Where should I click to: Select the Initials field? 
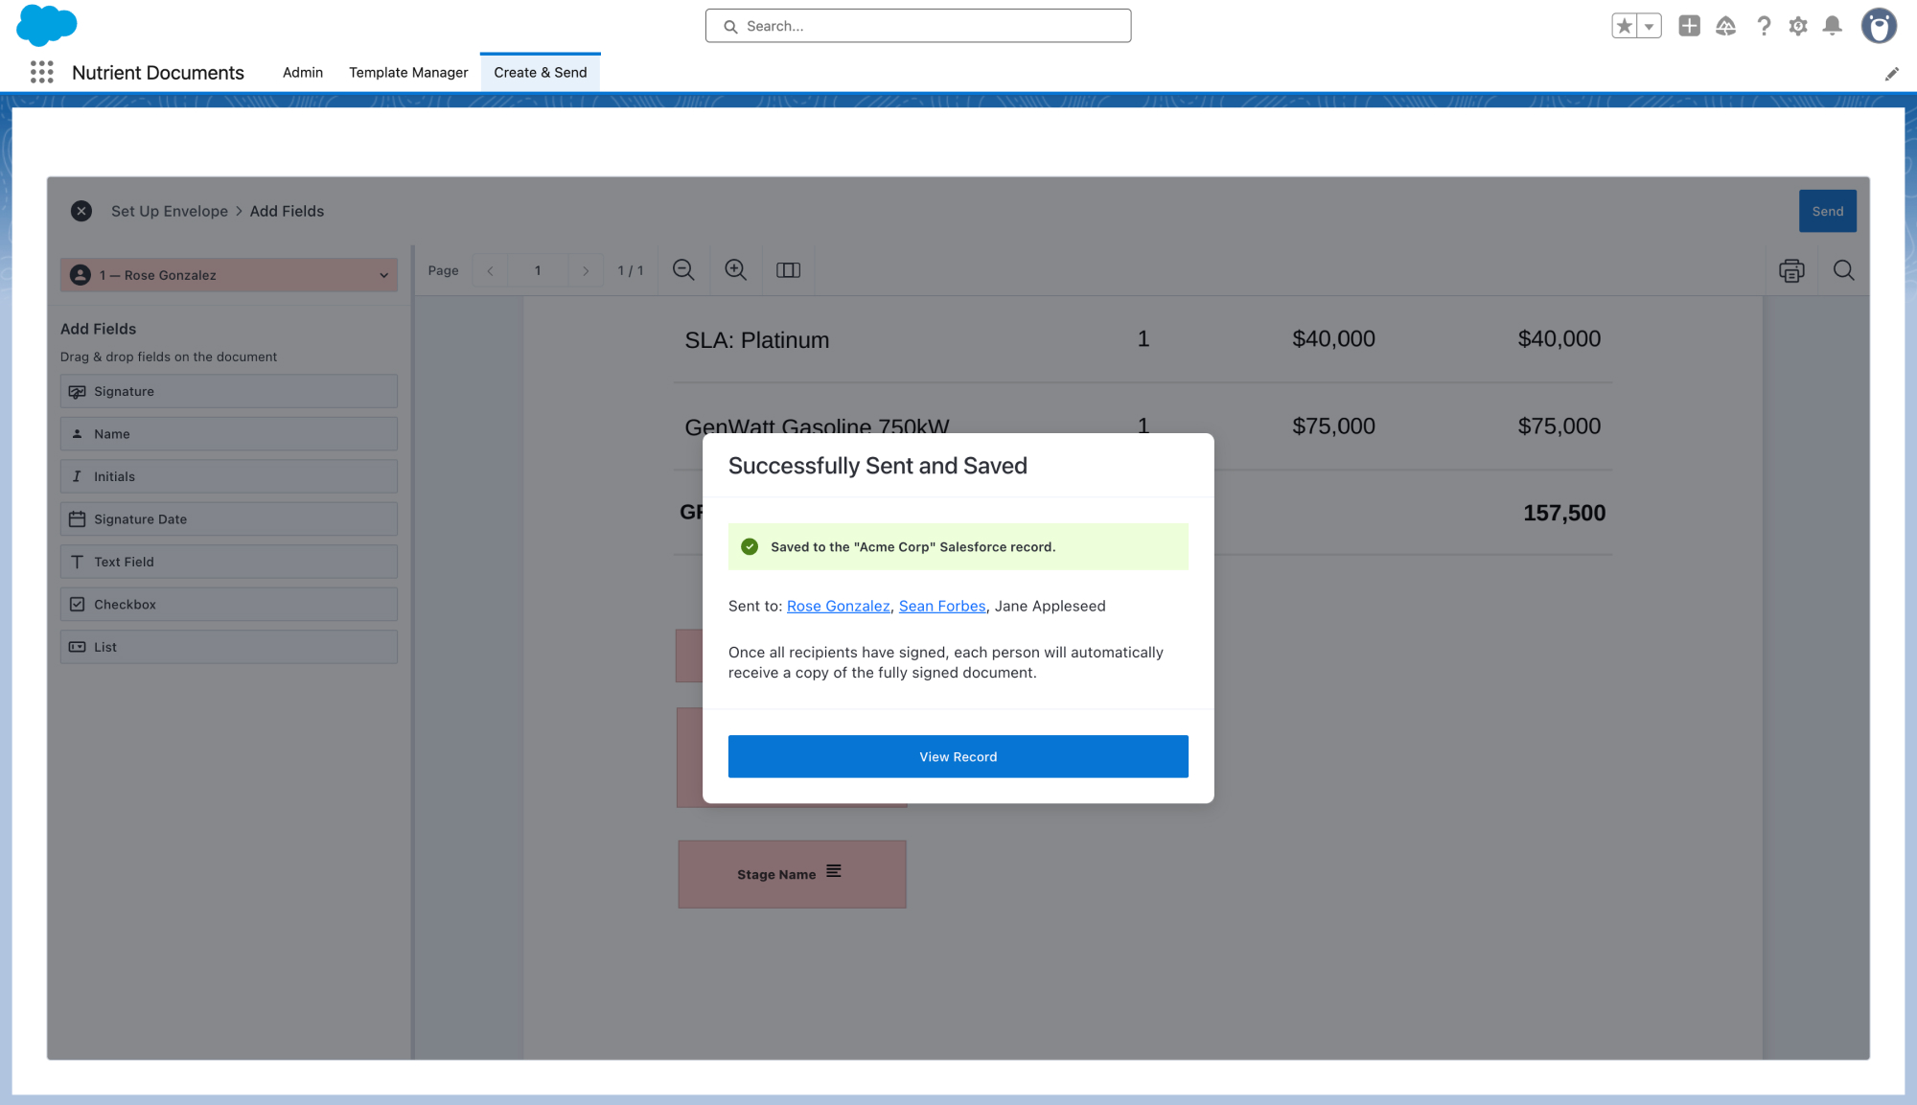229,476
